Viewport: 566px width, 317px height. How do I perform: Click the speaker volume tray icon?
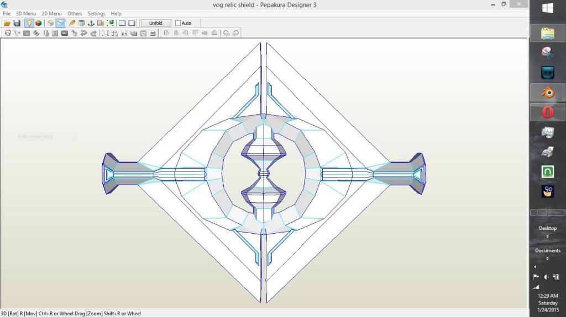(546, 277)
